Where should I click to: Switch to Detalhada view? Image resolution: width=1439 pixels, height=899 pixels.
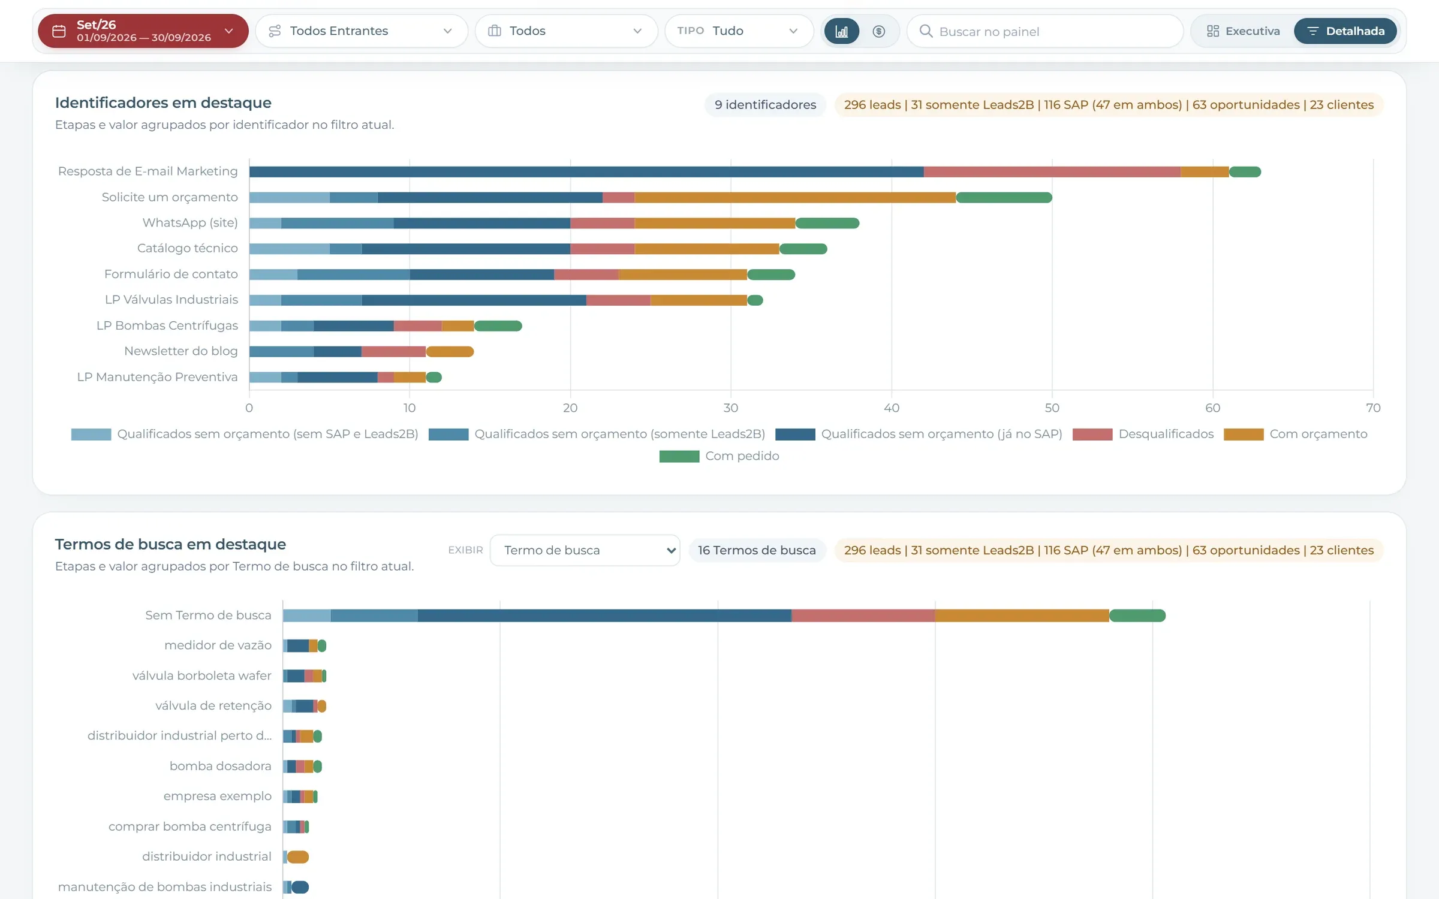point(1345,31)
